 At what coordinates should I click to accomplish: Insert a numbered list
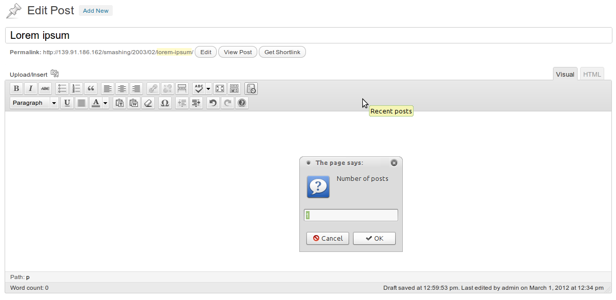[x=77, y=88]
